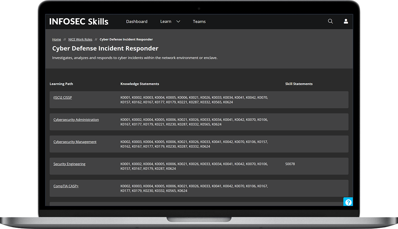Select the Cybersecurity Administration learning path
The width and height of the screenshot is (398, 229).
point(76,119)
